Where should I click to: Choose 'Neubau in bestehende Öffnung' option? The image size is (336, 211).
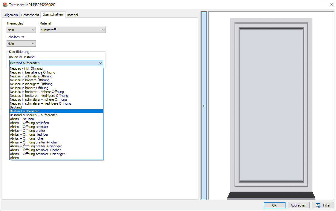pyautogui.click(x=32, y=72)
